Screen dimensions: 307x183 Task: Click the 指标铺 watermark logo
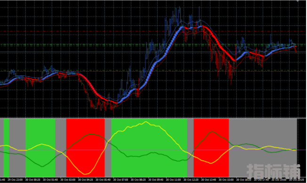pos(273,171)
